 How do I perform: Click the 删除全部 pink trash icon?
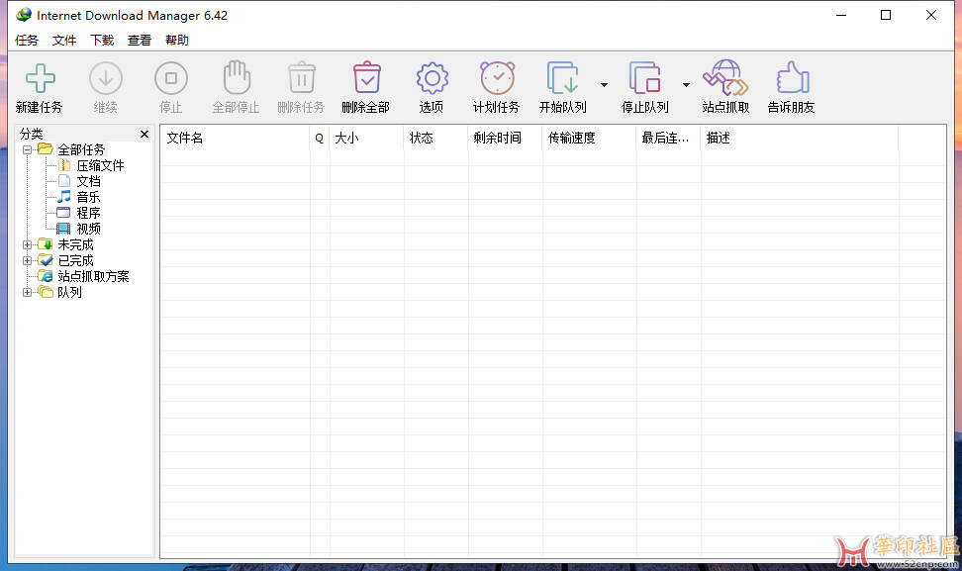click(x=367, y=78)
